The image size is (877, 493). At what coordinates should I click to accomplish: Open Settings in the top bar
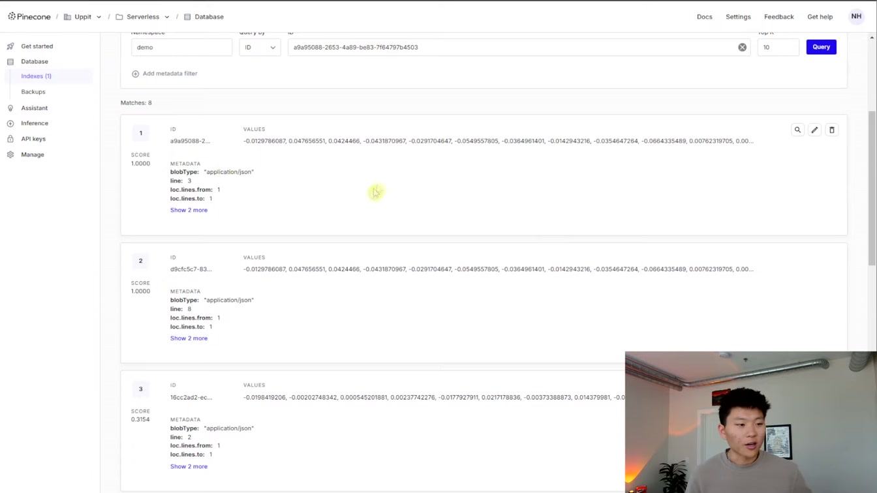738,16
